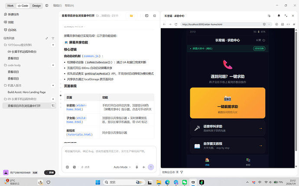Reload the preview page
This screenshot has width=299, height=186.
[176, 24]
